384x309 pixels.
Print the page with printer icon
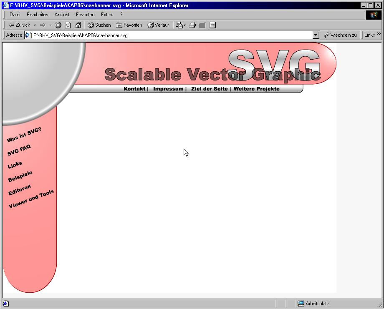[x=192, y=25]
